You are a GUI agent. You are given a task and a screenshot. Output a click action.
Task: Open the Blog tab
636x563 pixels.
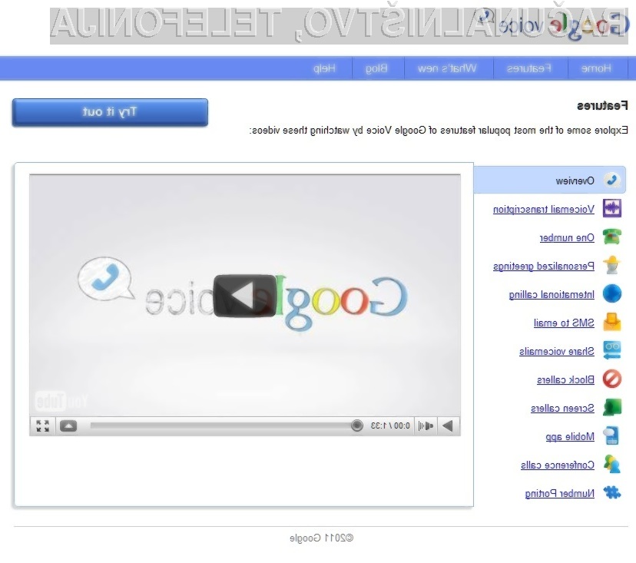(x=377, y=68)
